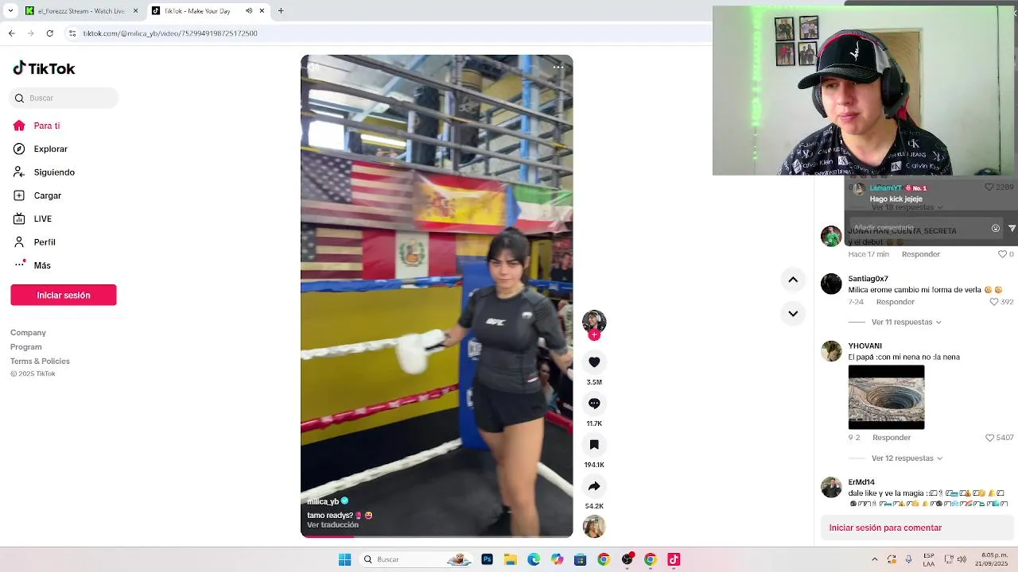
Task: Like the comment posted 17 min ago
Action: coord(1002,254)
